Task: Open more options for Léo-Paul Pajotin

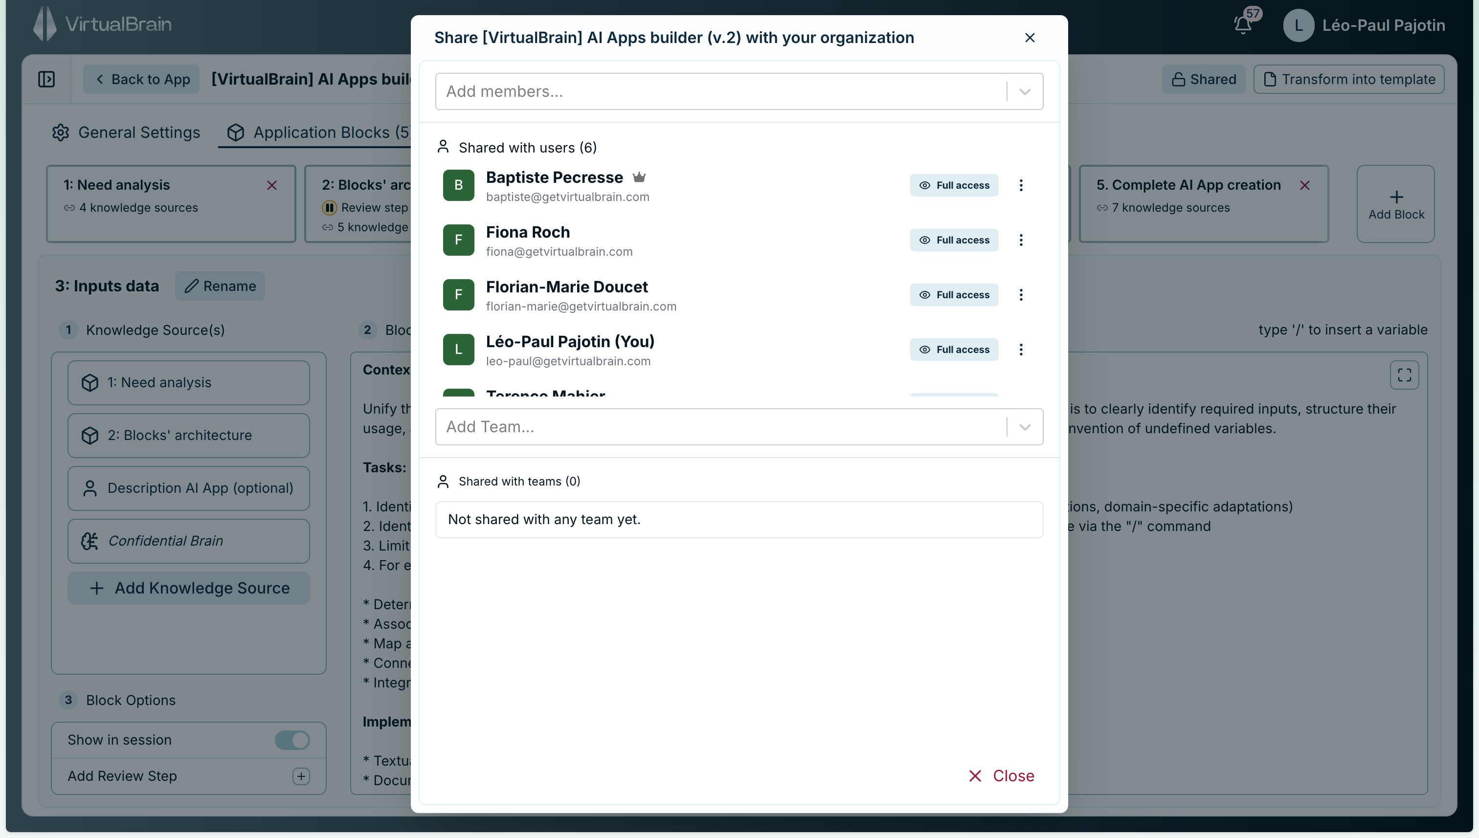Action: coord(1021,350)
